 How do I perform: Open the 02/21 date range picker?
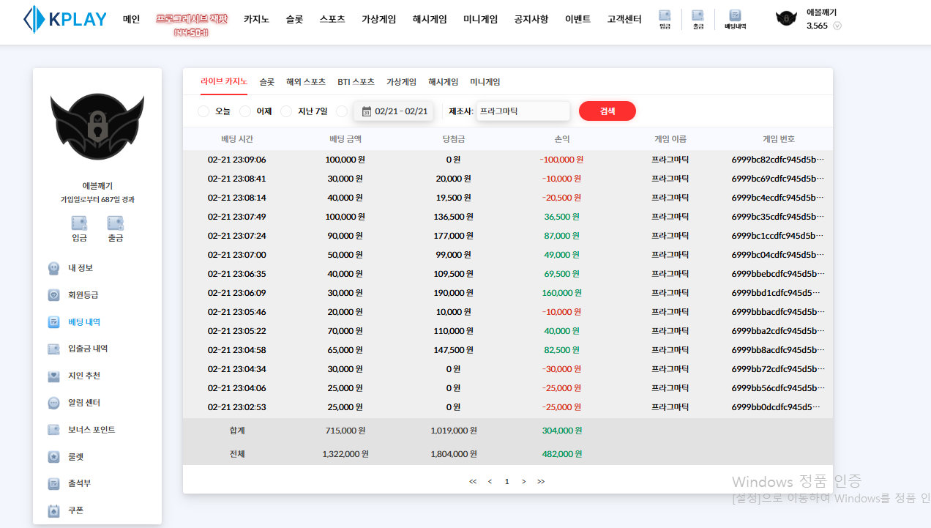[394, 111]
